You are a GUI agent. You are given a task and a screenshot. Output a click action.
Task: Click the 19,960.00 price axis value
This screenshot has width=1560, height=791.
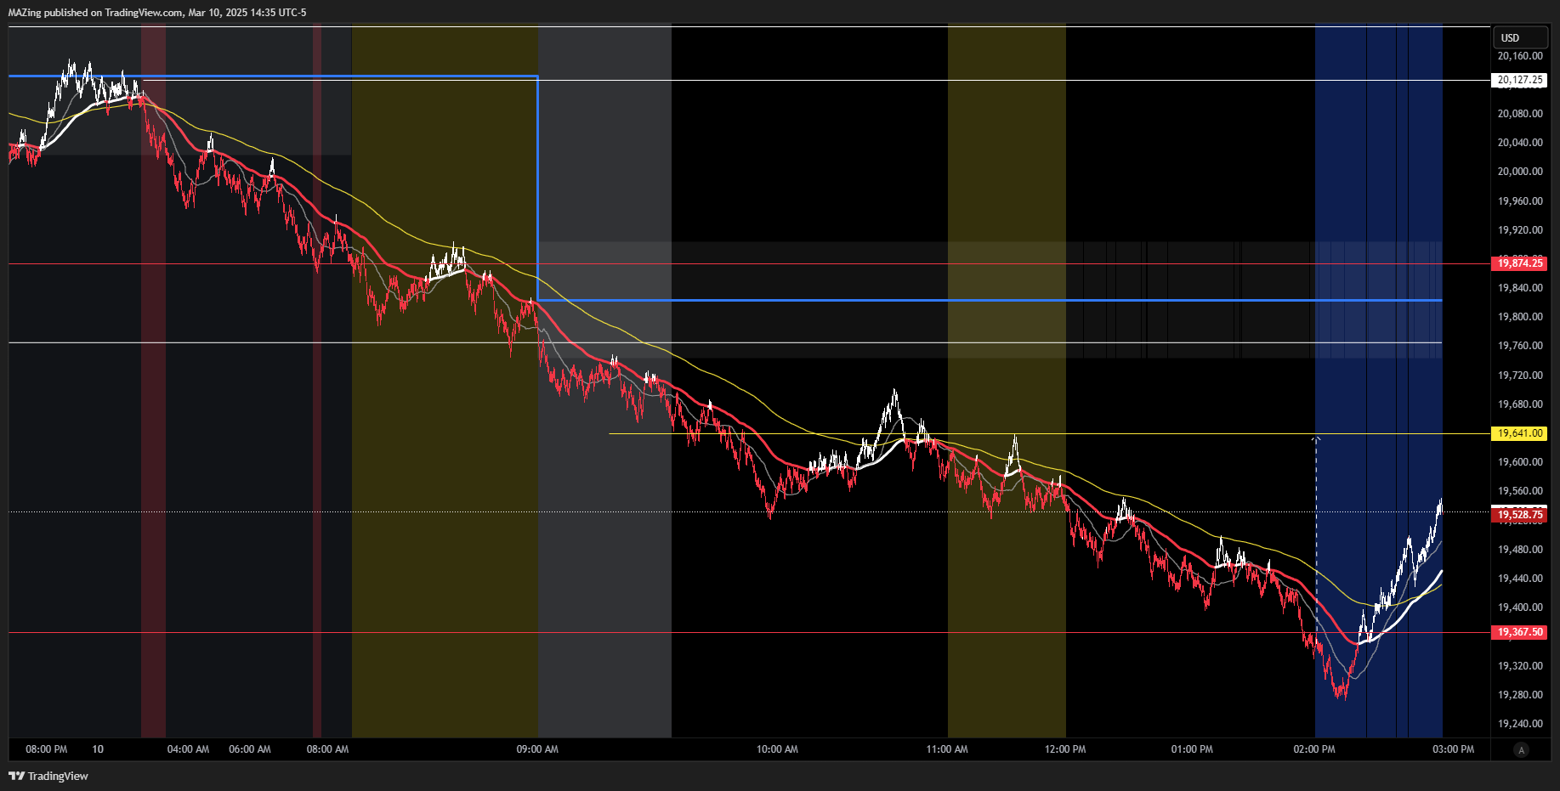coord(1520,201)
